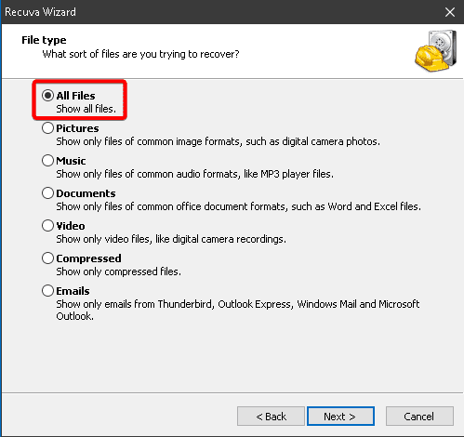Choose the Compressed files radio button

point(47,258)
